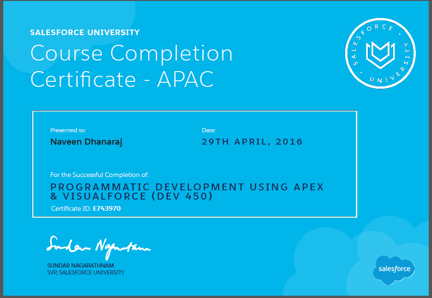Click 'For the Successful Completion of:' label
The height and width of the screenshot is (298, 432).
(x=99, y=175)
